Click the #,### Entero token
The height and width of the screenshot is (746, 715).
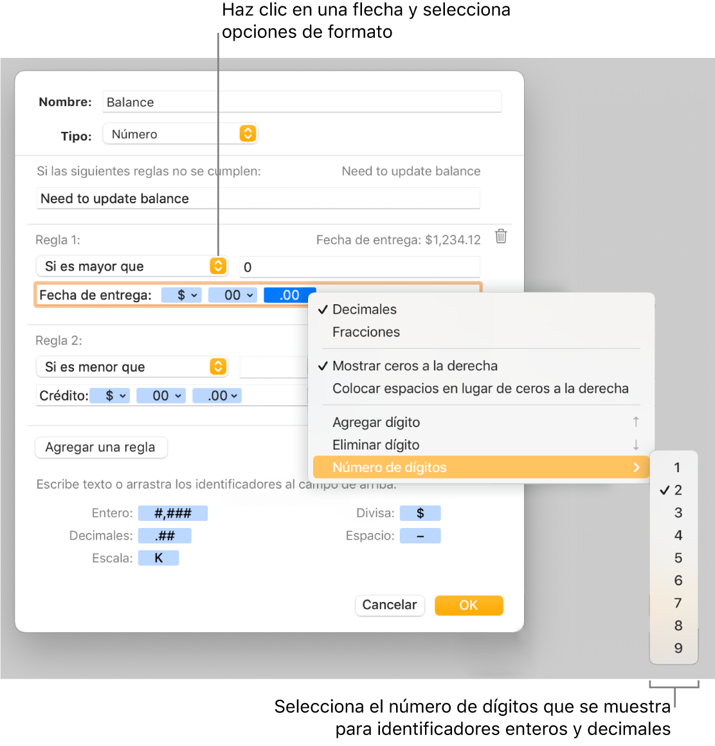[x=173, y=513]
